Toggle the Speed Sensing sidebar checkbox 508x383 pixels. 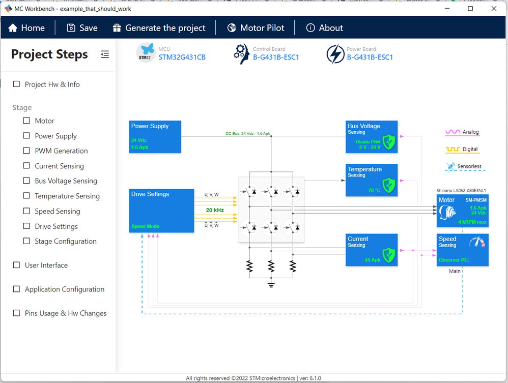click(26, 211)
